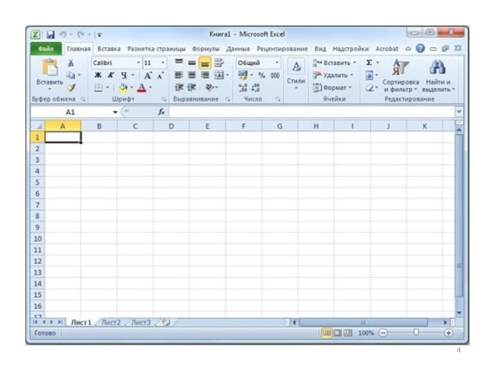490x367 pixels.
Task: Click the zoom slider handle
Action: (x=416, y=333)
